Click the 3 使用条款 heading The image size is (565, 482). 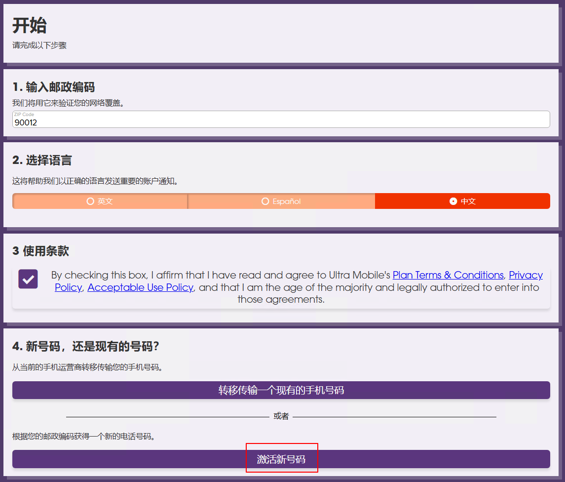click(x=40, y=251)
